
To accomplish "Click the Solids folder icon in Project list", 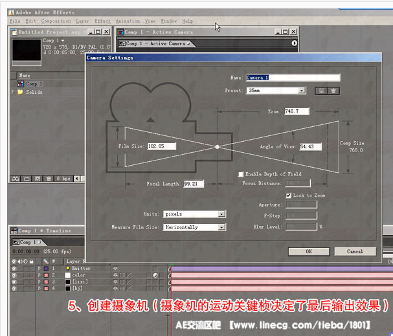I will point(20,92).
